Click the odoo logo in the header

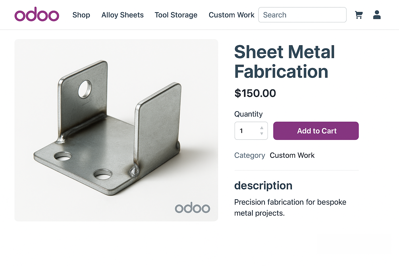pyautogui.click(x=37, y=14)
